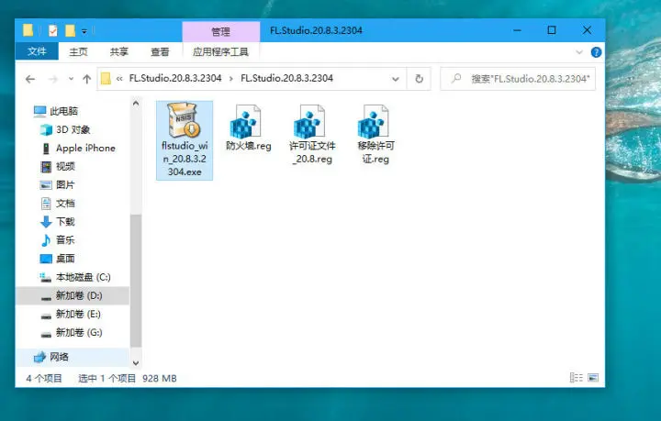Close the FL.Studio explorer window
661x421 pixels.
click(587, 30)
